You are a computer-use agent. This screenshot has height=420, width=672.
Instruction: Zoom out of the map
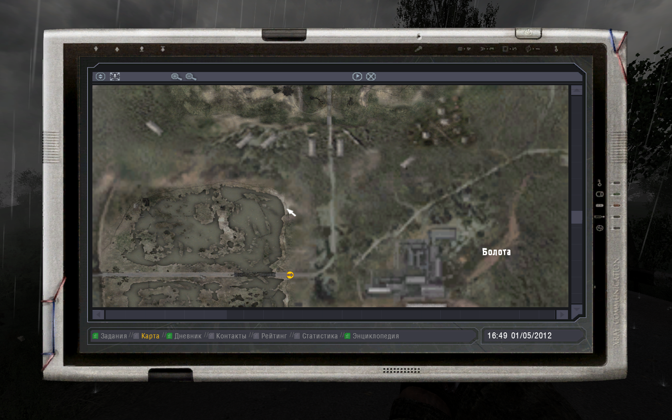(x=191, y=77)
